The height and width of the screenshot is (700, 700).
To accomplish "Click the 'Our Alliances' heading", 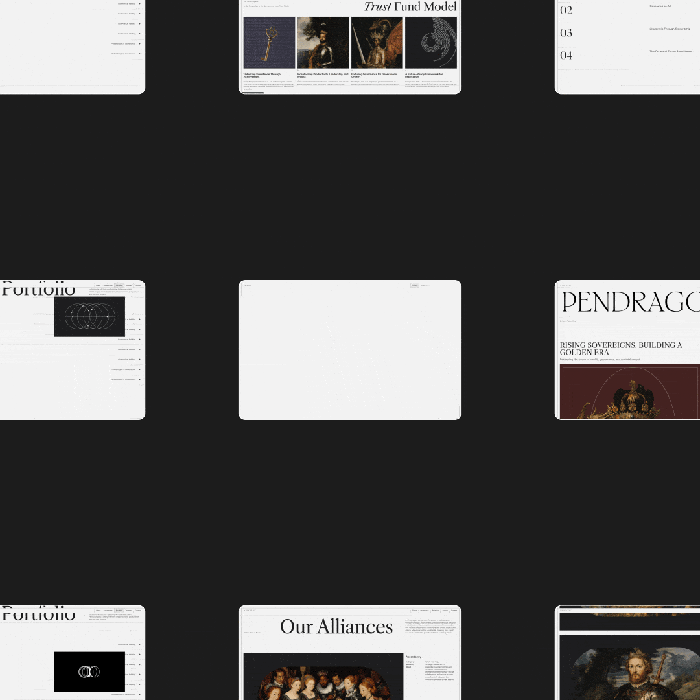I will point(336,627).
